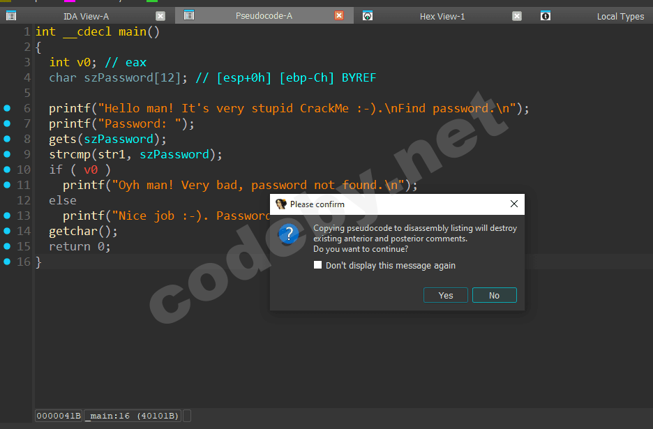Click the Local Types tab icon
This screenshot has width=653, height=429.
[546, 16]
